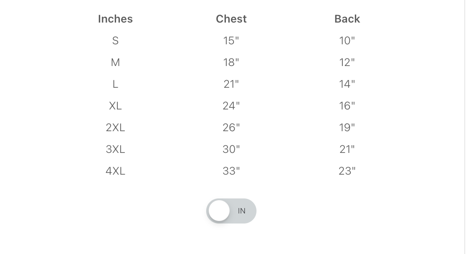Click the 15" chest value for S

coord(231,41)
